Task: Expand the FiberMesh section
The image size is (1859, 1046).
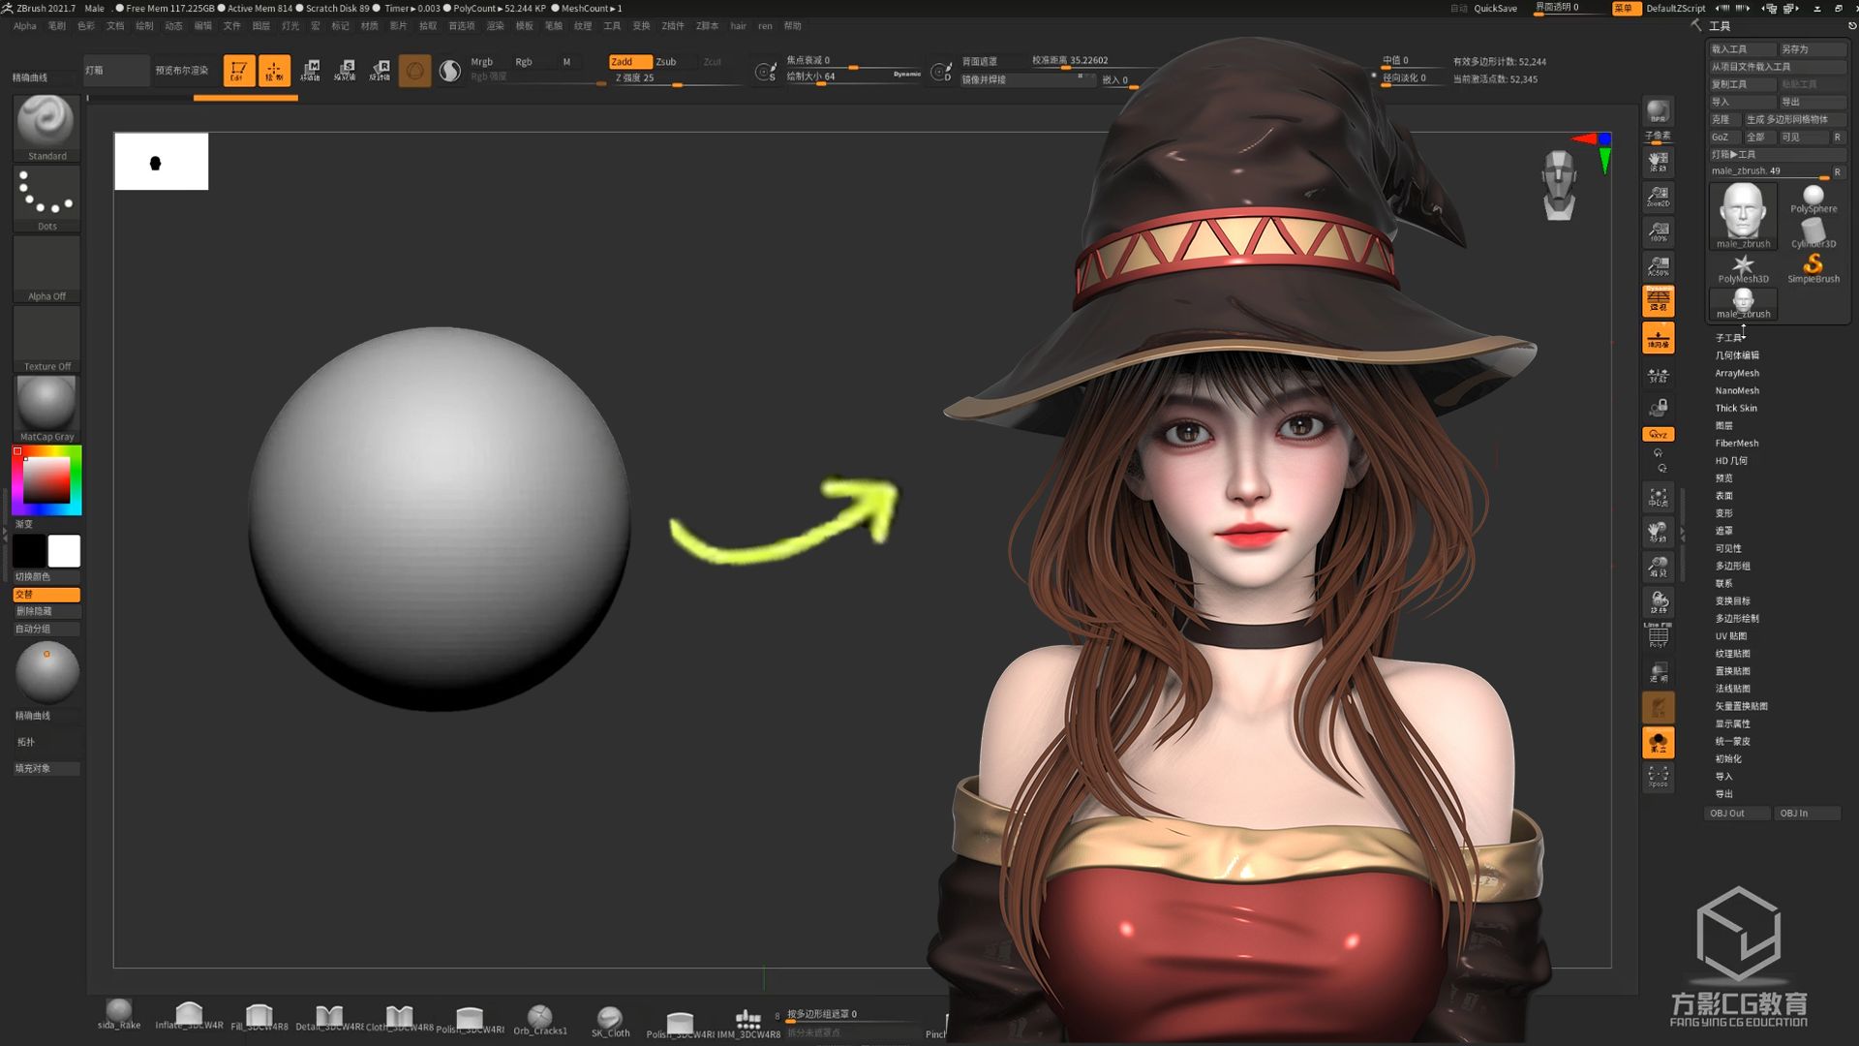Action: [x=1737, y=443]
